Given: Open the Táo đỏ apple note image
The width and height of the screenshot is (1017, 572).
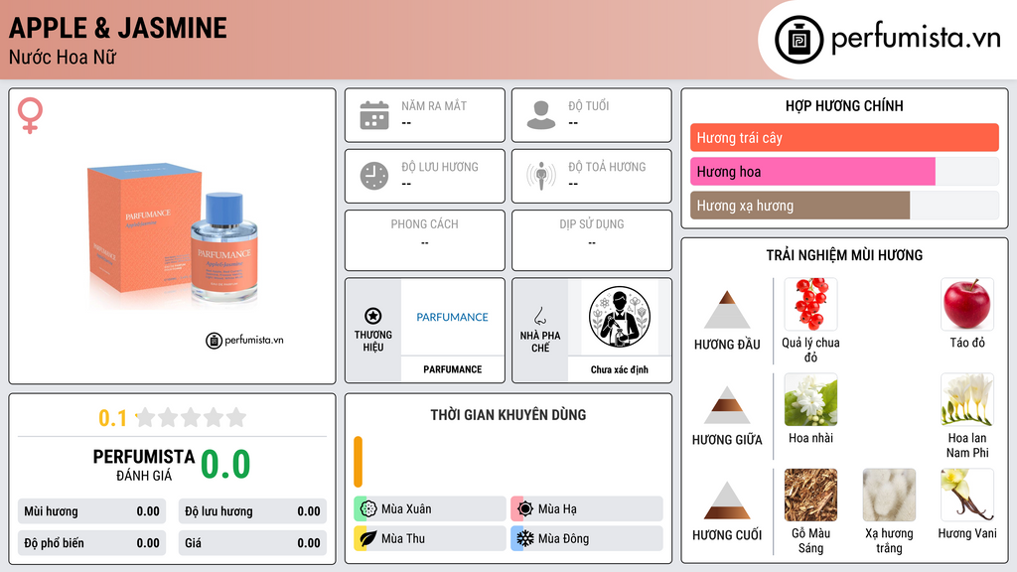Looking at the screenshot, I should pos(967,304).
